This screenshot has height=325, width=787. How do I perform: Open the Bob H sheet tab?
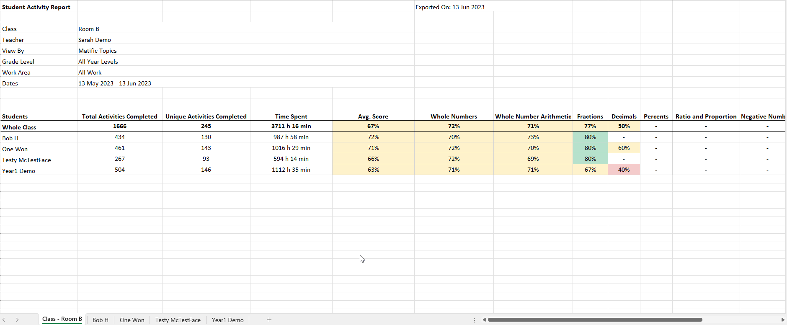click(101, 320)
